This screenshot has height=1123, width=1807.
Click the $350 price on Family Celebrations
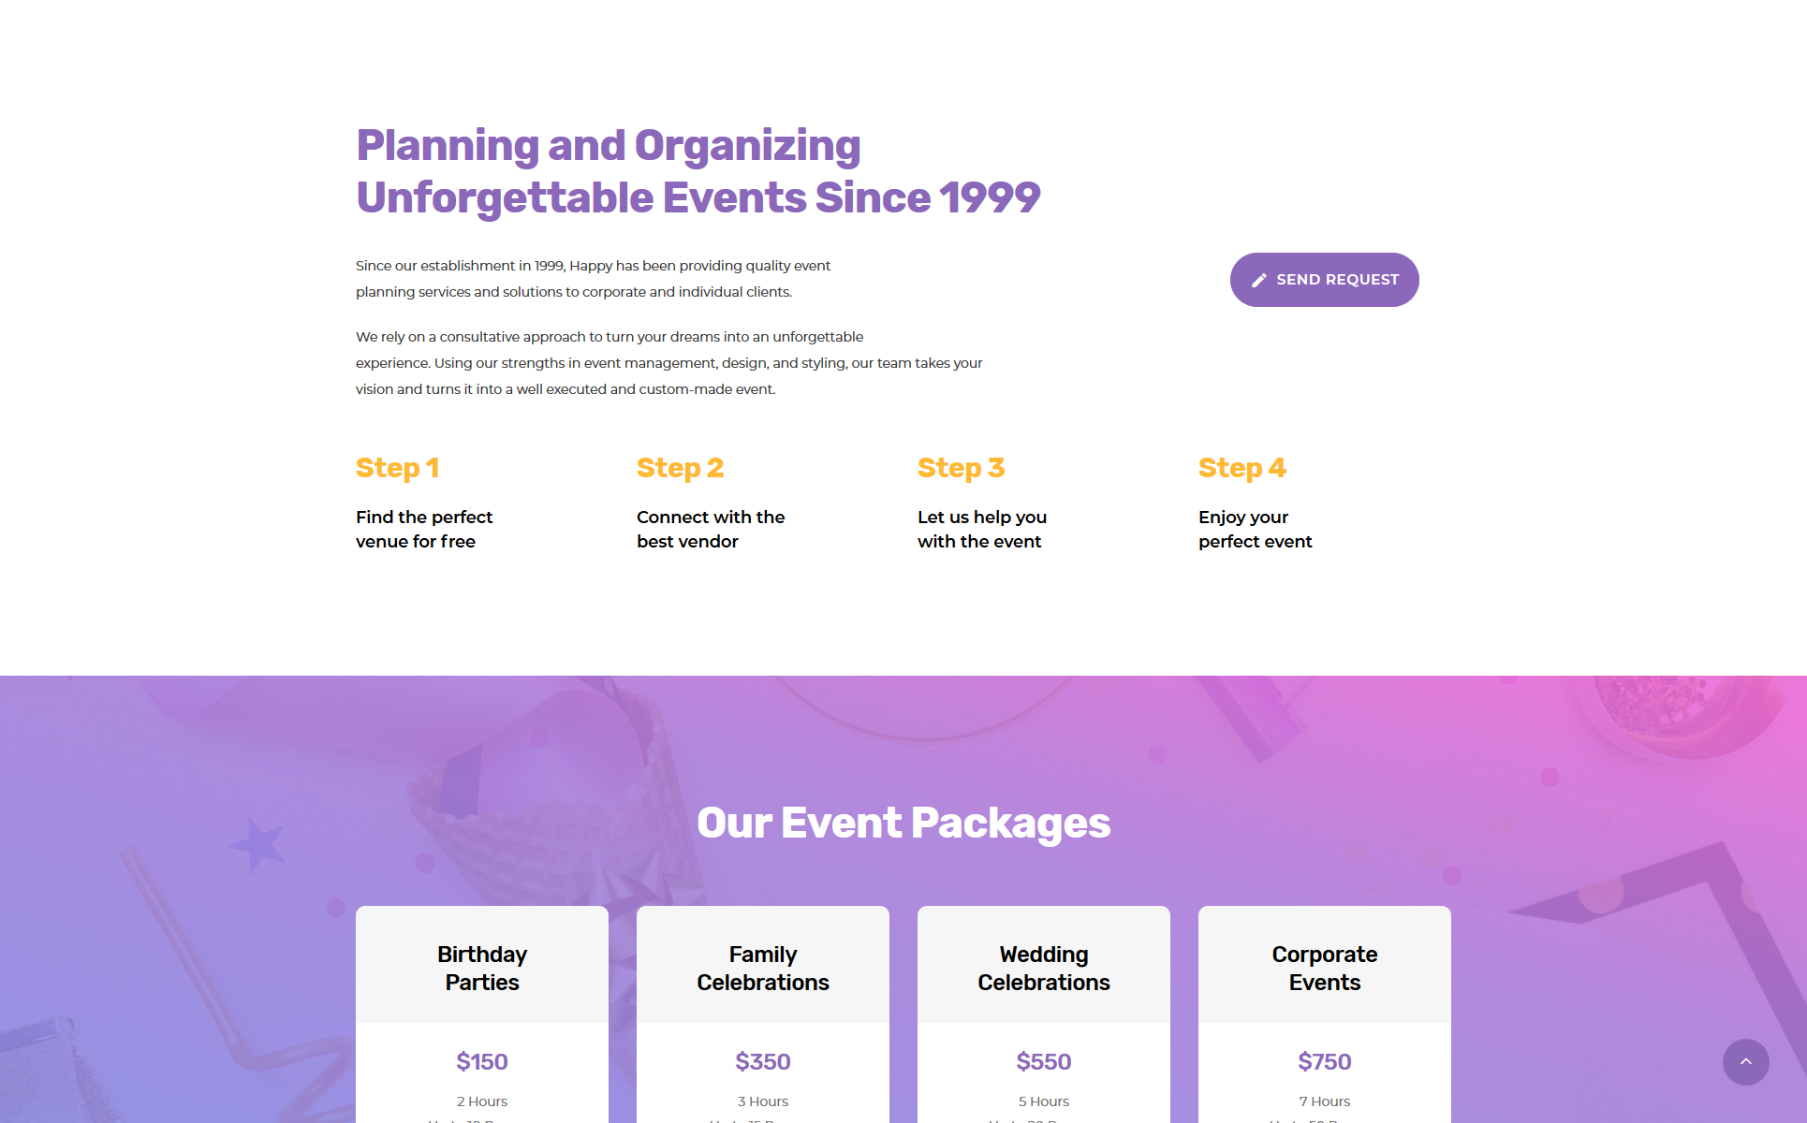763,1061
